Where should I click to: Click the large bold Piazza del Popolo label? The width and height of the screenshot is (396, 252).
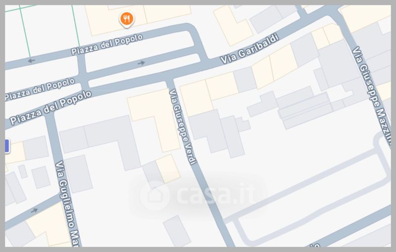(51, 107)
